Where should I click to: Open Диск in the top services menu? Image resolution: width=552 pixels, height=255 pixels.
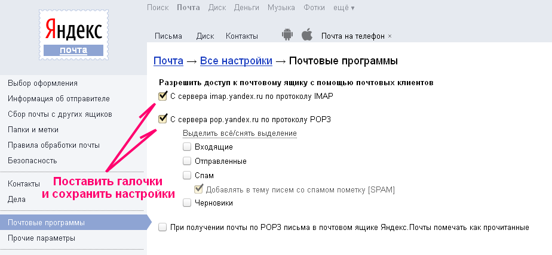(217, 8)
